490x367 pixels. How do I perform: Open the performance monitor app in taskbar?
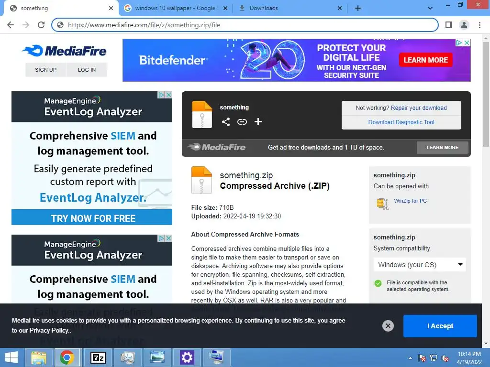(127, 357)
